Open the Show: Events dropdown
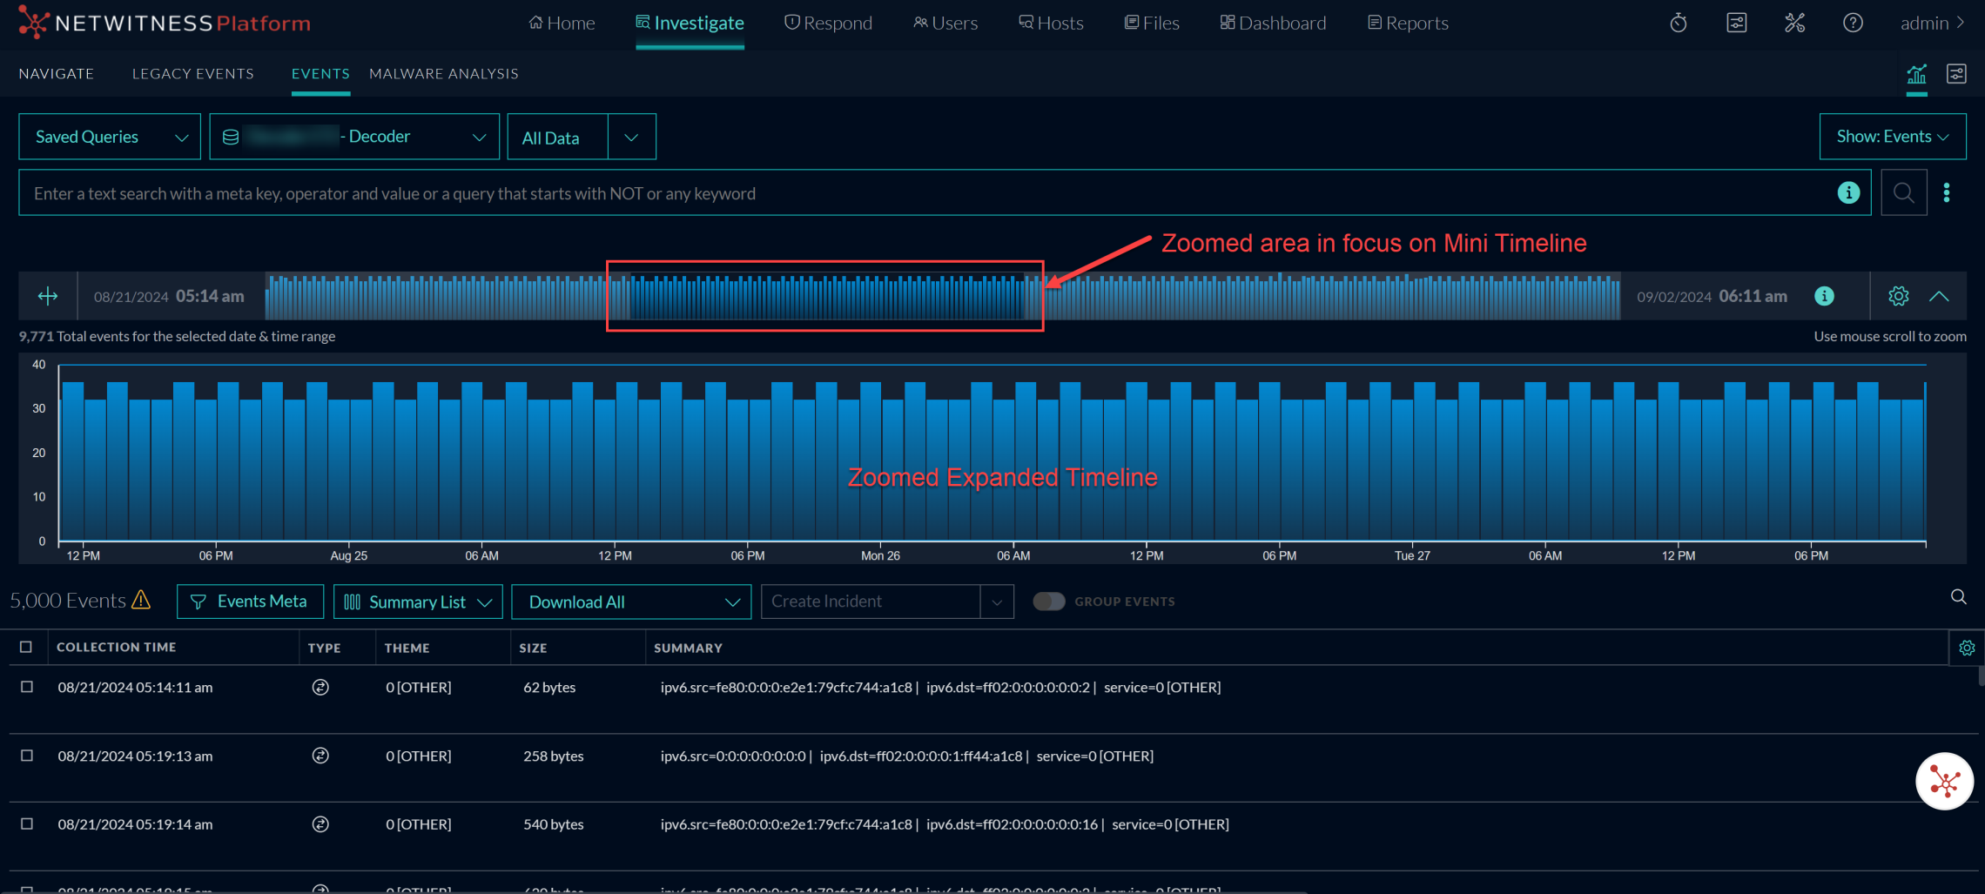 coord(1891,136)
